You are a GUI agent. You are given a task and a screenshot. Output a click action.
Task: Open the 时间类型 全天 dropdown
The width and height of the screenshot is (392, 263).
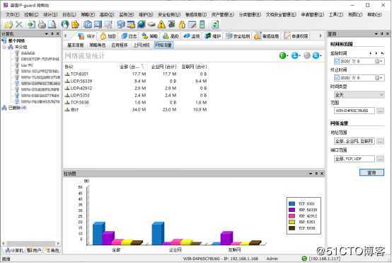[359, 95]
